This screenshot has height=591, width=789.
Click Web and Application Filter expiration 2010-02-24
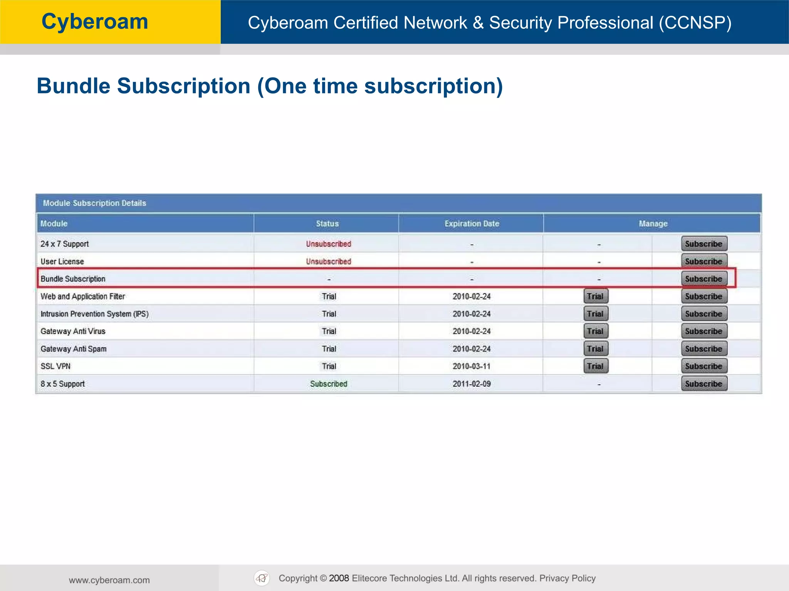[472, 297]
